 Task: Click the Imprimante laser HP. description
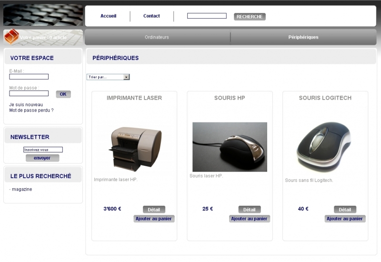coord(116,180)
